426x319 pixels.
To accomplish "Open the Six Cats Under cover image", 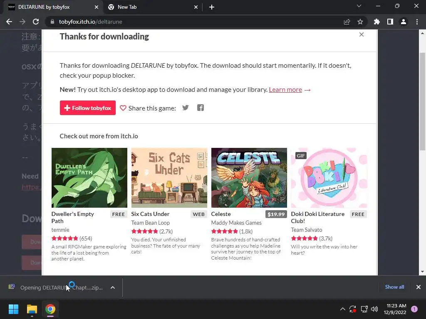I will pos(169,178).
